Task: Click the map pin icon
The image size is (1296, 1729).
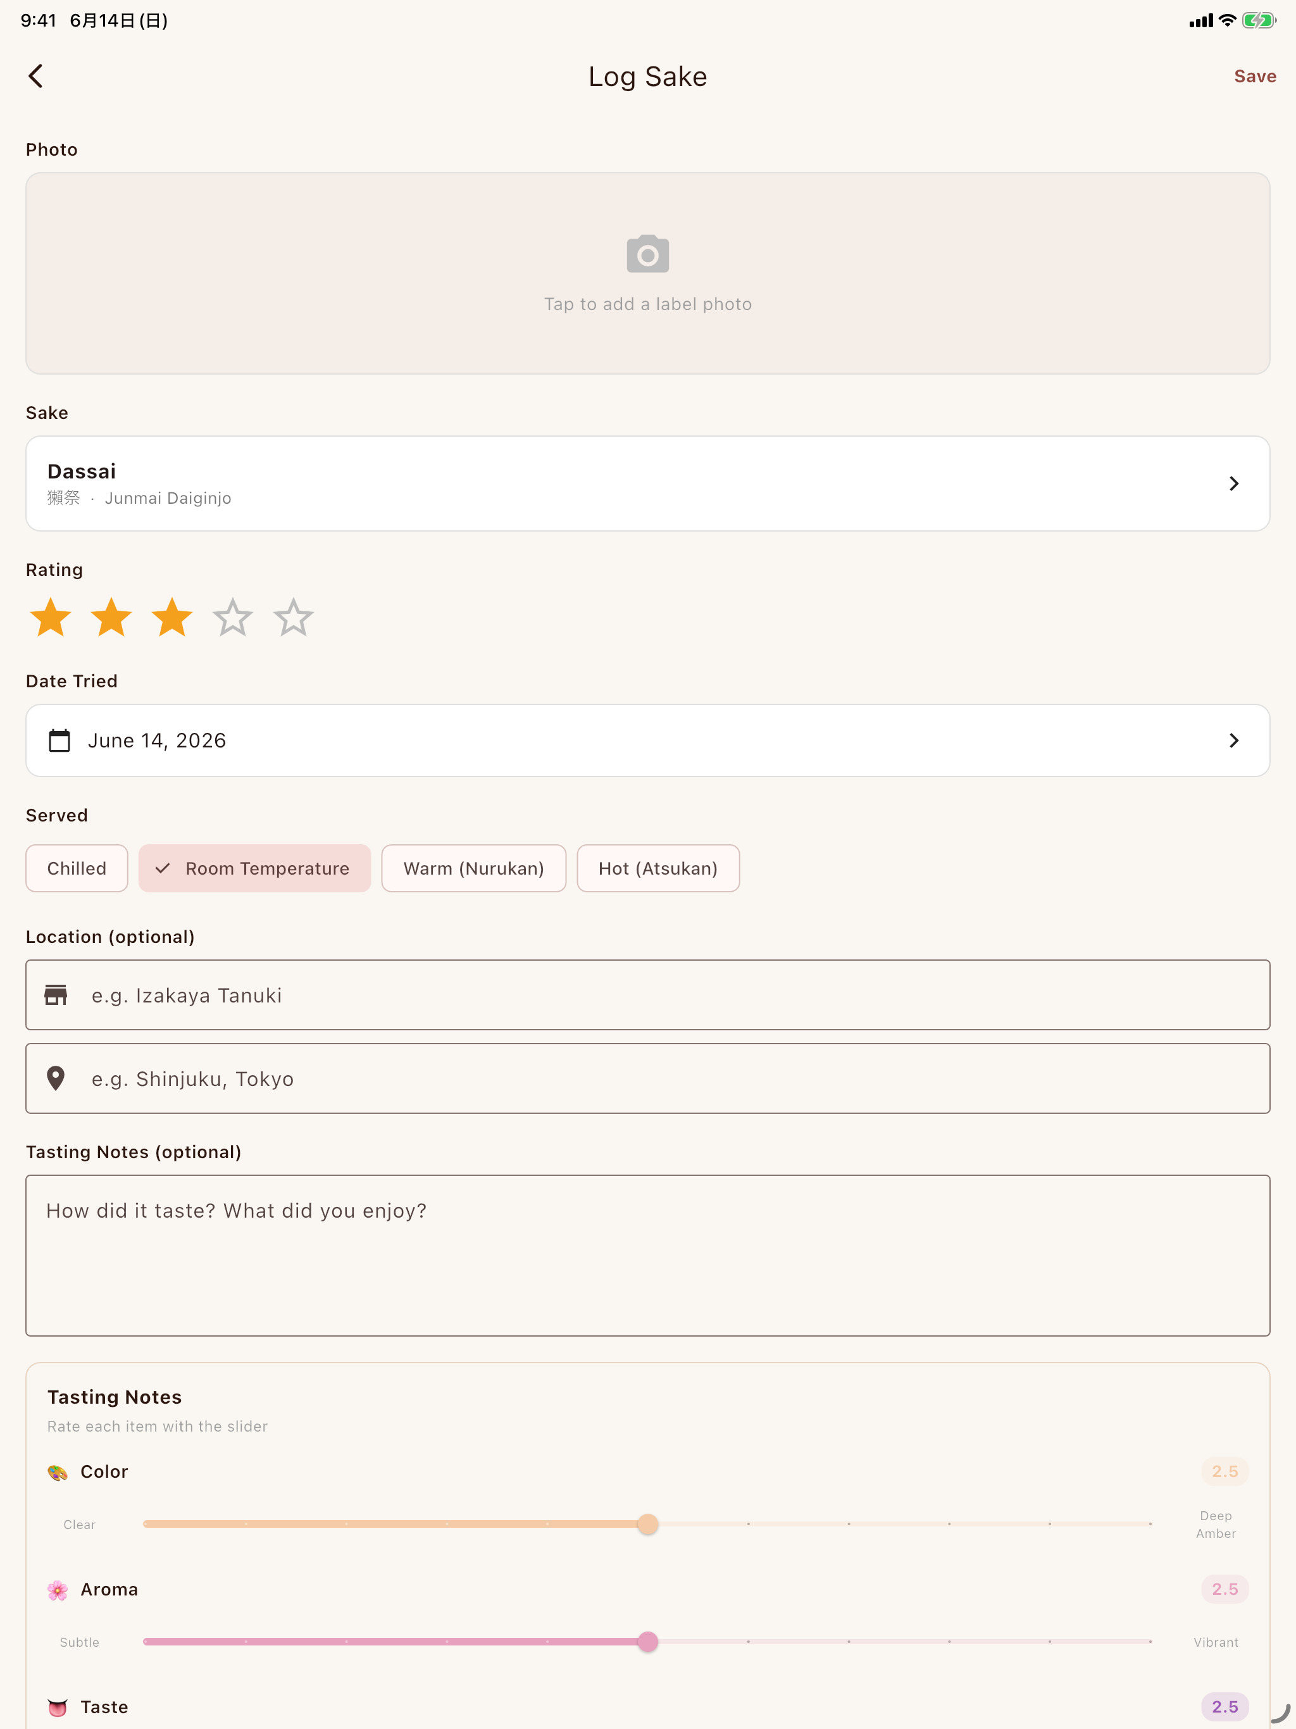Action: 56,1078
